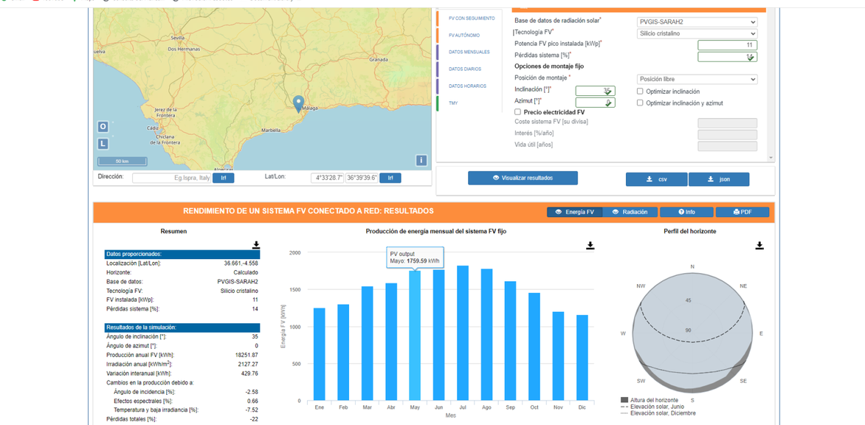Open the FV autónomo tab
The width and height of the screenshot is (865, 425).
(x=463, y=35)
